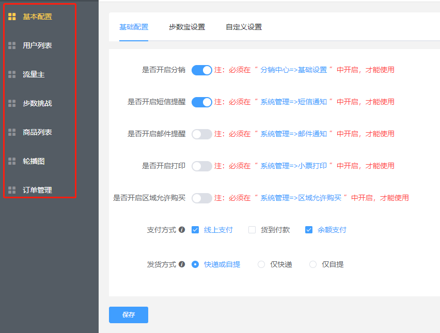The height and width of the screenshot is (333, 440).
Task: Click the grid icon beside 用户列表
Action: [x=12, y=45]
